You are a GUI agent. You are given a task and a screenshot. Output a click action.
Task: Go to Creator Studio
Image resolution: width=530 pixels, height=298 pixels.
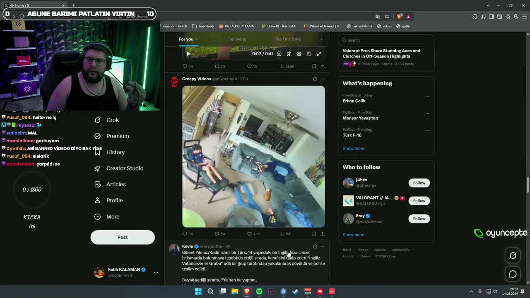(x=119, y=168)
